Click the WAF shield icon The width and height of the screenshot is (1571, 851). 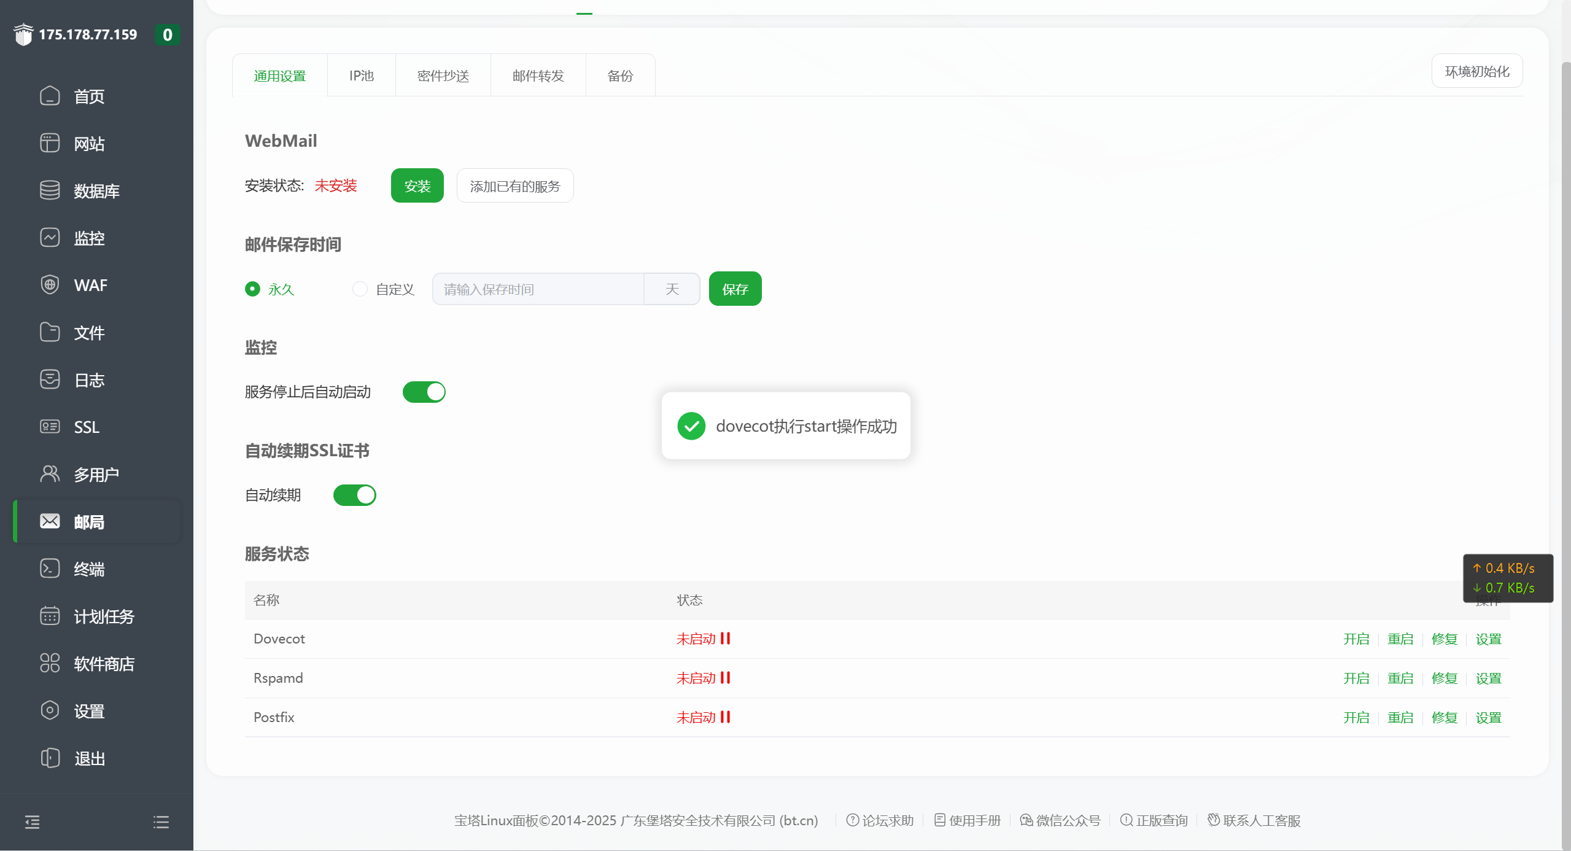click(50, 285)
